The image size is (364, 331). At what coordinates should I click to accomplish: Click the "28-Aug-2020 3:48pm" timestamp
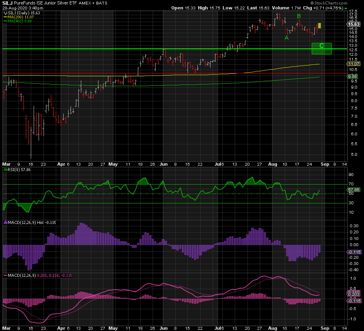point(23,8)
